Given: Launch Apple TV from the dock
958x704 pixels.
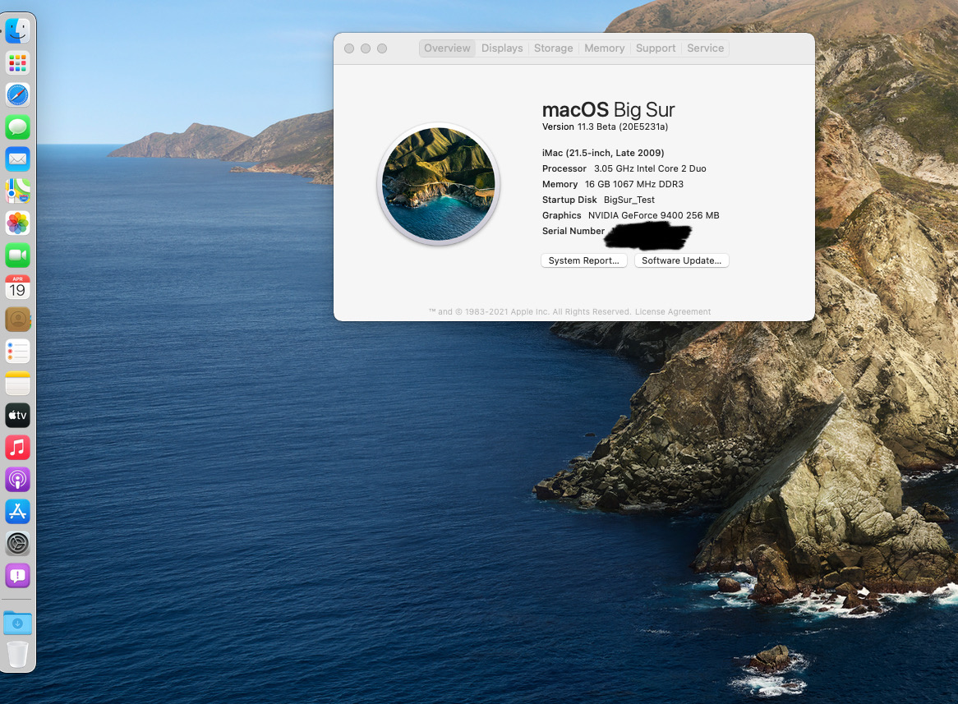Looking at the screenshot, I should coord(18,416).
